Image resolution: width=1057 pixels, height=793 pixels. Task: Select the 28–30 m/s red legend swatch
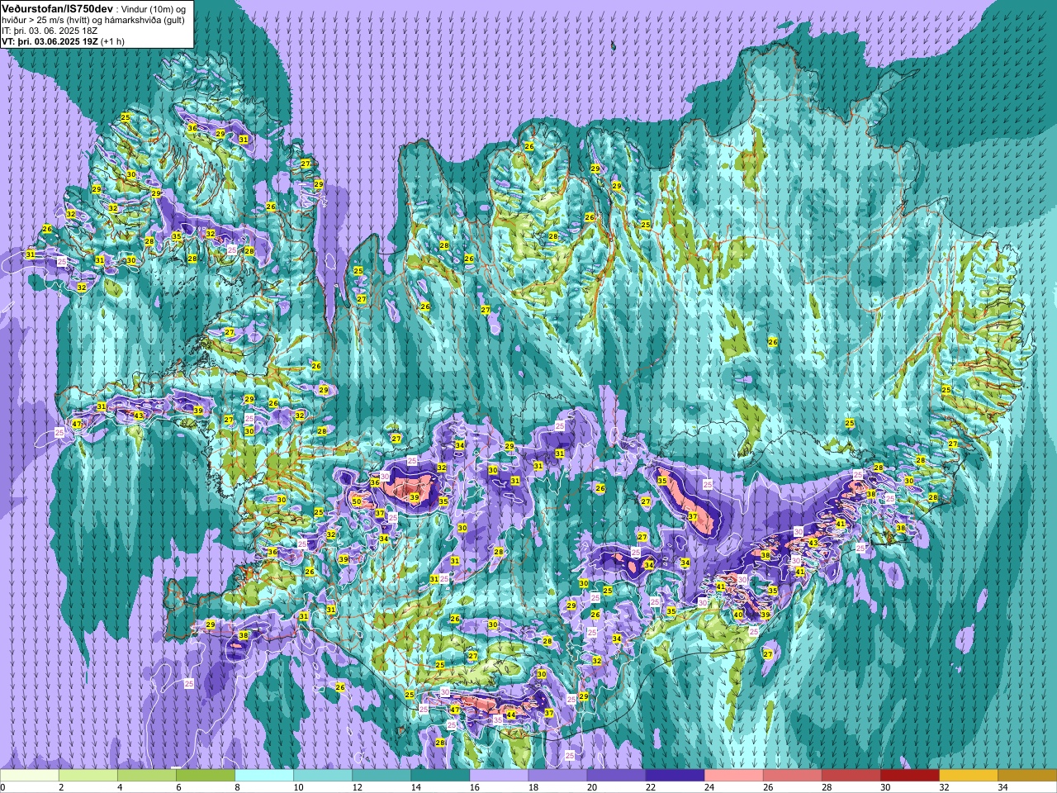point(851,776)
